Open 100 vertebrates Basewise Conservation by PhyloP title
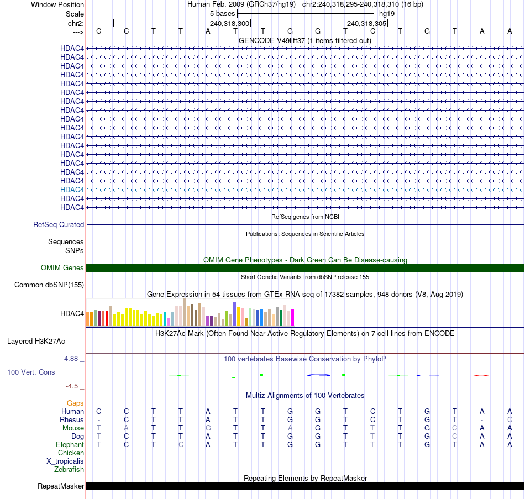The image size is (525, 499). pyautogui.click(x=305, y=359)
